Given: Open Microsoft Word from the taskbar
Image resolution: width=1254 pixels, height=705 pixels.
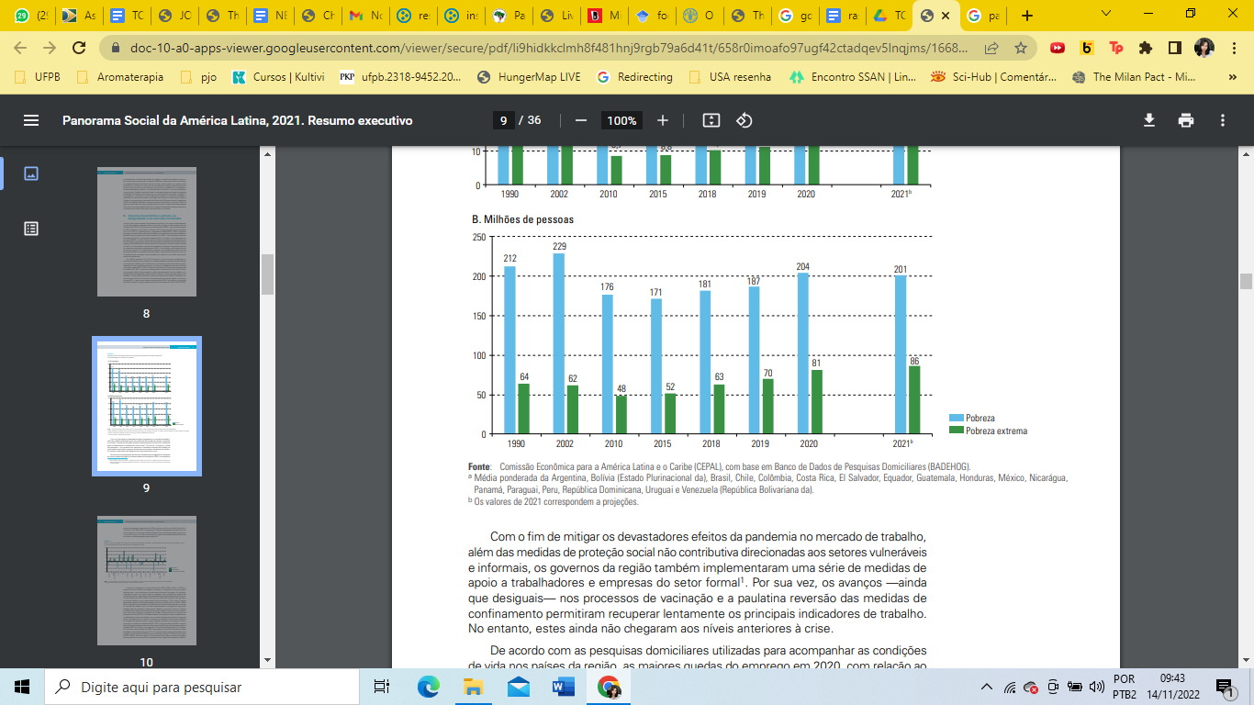Looking at the screenshot, I should pyautogui.click(x=563, y=687).
